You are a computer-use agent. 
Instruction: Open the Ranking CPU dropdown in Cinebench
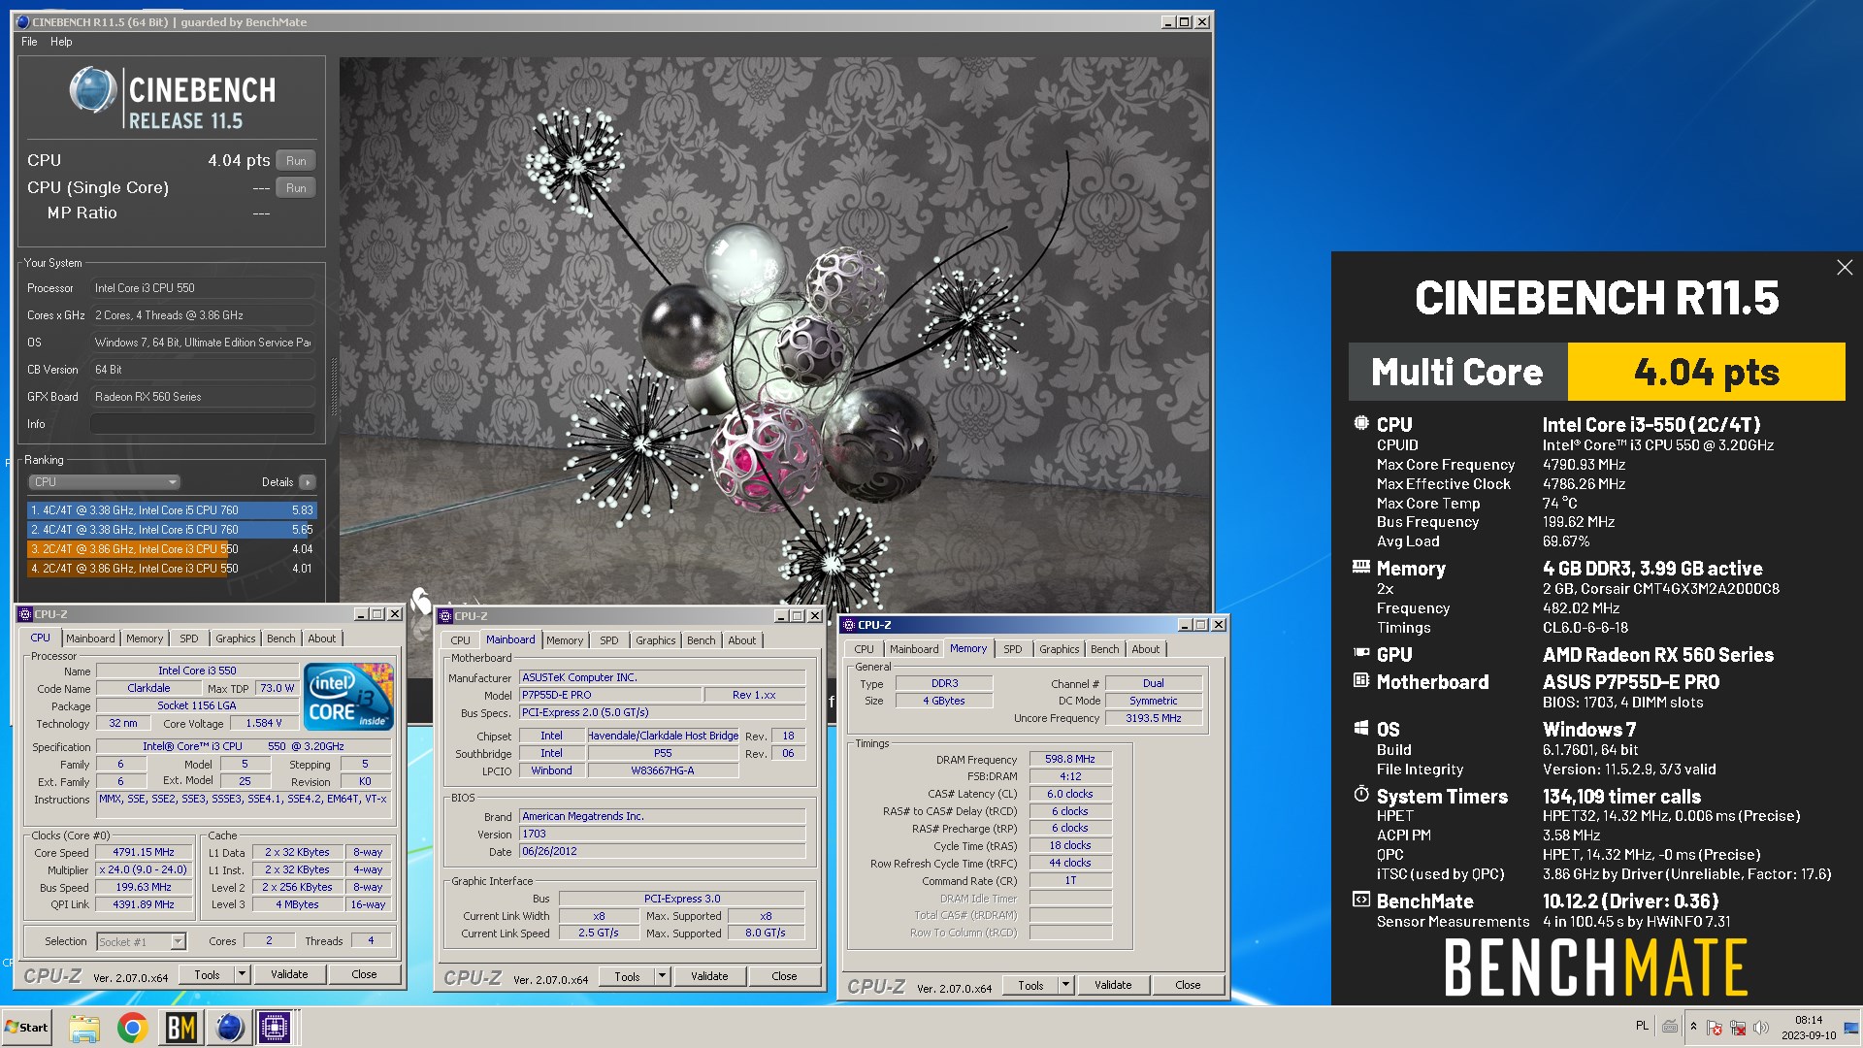point(104,482)
